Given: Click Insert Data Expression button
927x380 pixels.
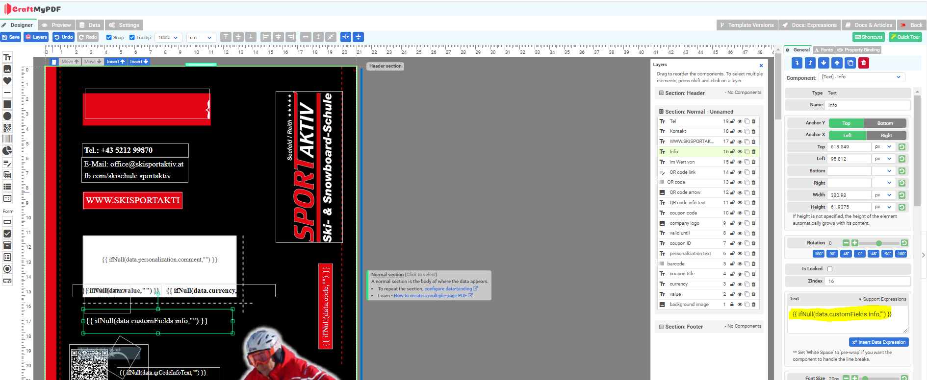Looking at the screenshot, I should [x=879, y=342].
